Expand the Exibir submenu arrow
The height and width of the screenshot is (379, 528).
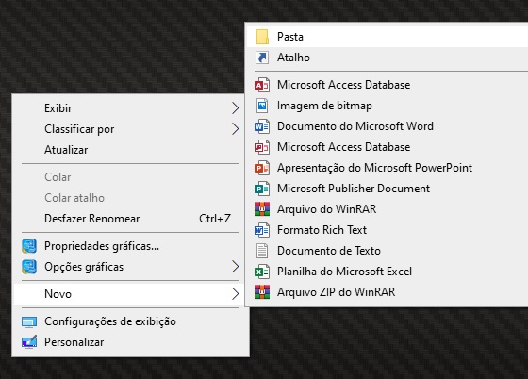point(236,108)
